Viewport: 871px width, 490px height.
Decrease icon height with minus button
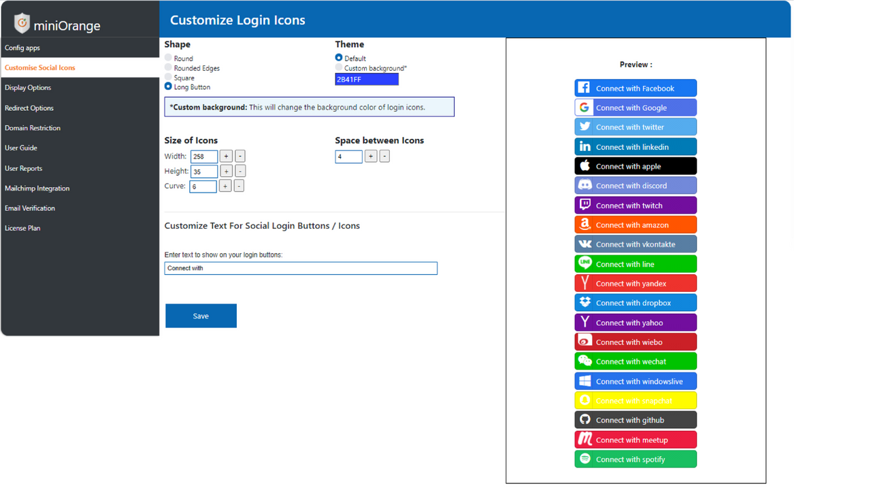pos(240,171)
